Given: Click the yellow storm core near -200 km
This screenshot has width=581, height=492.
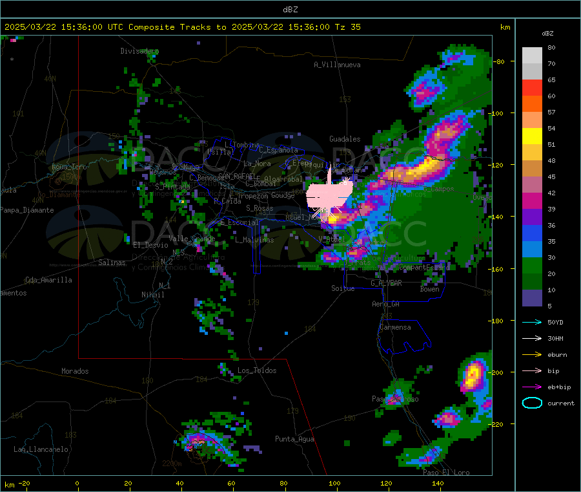Looking at the screenshot, I should 473,375.
